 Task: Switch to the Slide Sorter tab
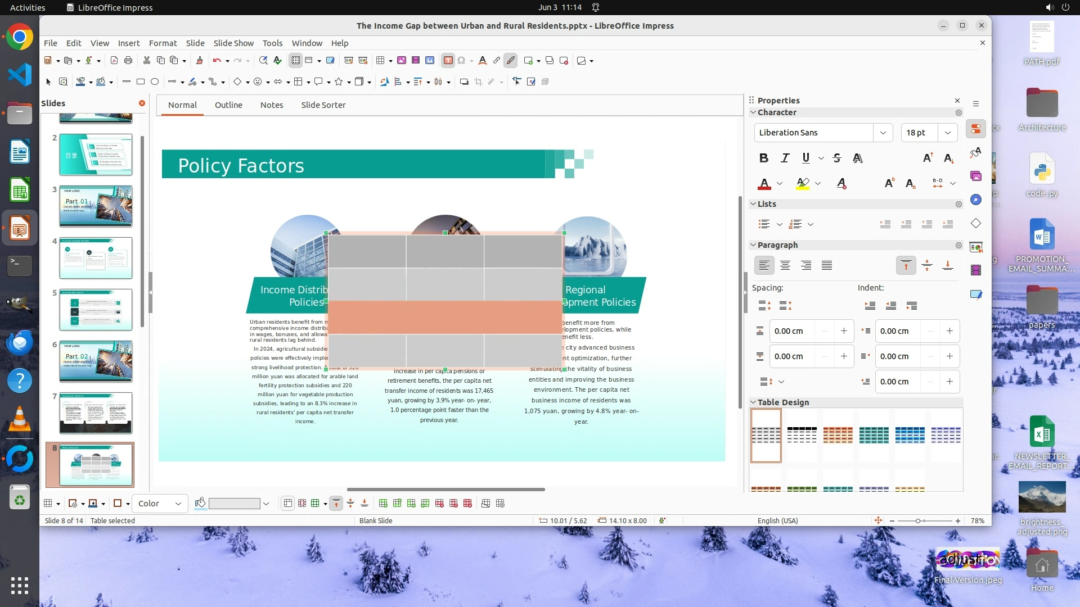click(323, 105)
